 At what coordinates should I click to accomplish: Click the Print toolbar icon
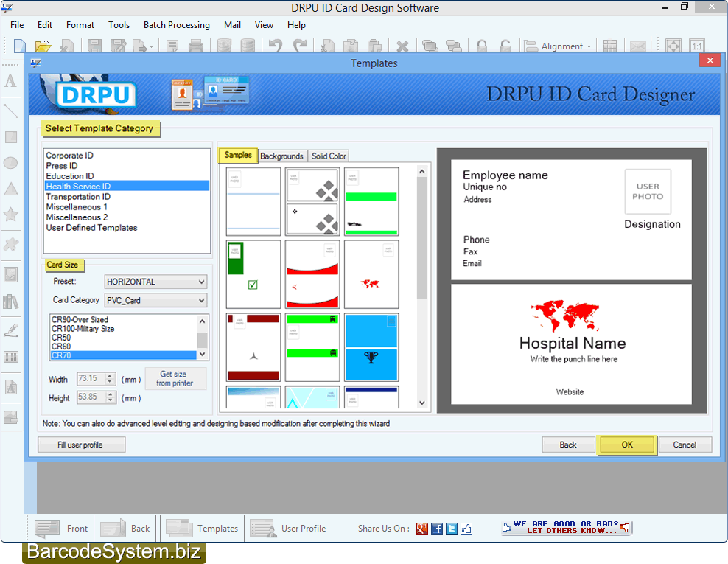point(196,46)
